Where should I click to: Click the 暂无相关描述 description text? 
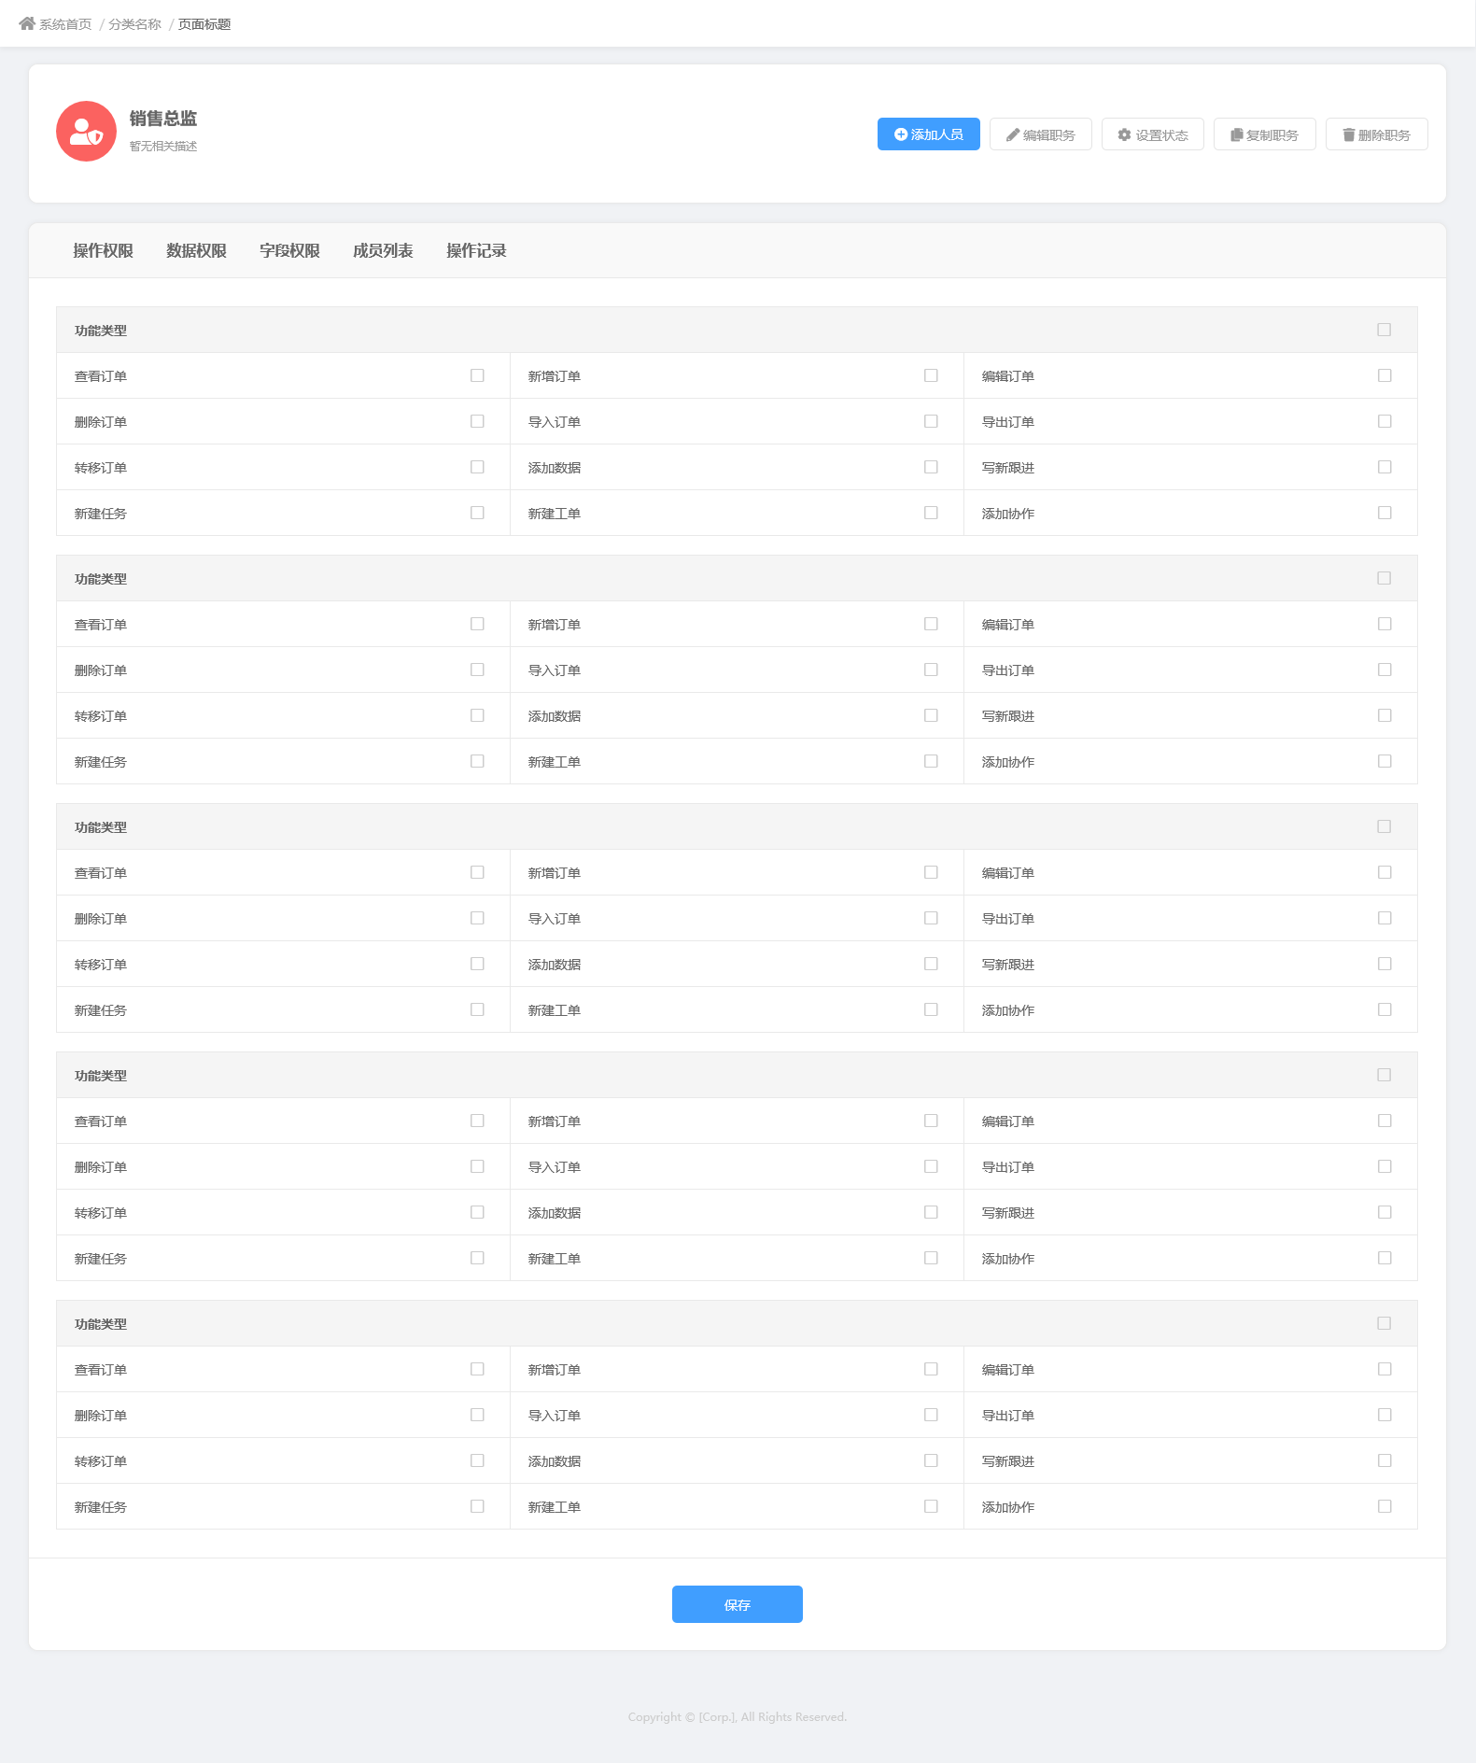point(163,147)
